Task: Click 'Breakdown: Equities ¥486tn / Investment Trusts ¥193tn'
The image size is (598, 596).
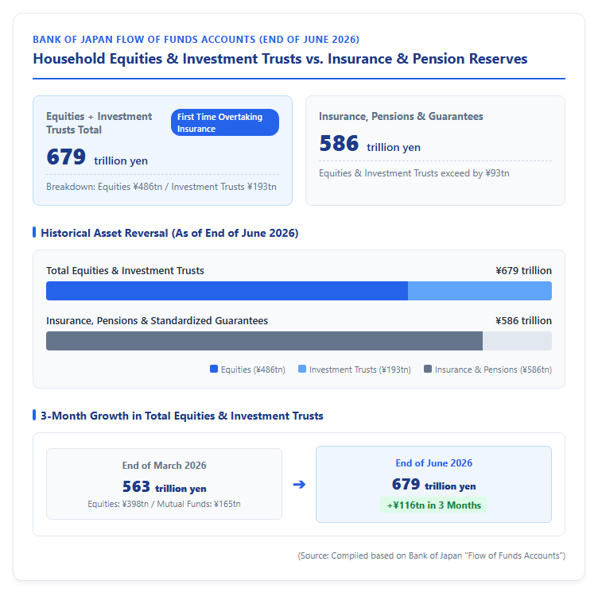Action: (x=161, y=187)
